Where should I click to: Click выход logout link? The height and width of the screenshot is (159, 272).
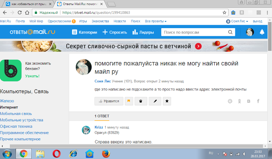coord(257,21)
